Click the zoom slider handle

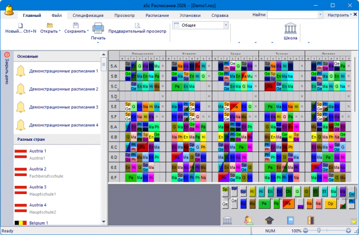click(319, 231)
